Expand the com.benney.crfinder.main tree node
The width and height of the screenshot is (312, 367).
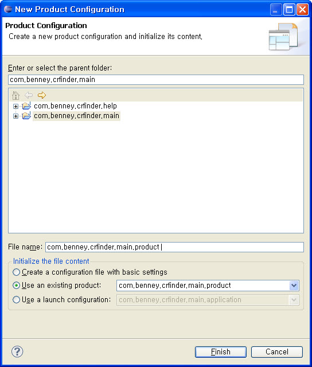click(x=15, y=116)
